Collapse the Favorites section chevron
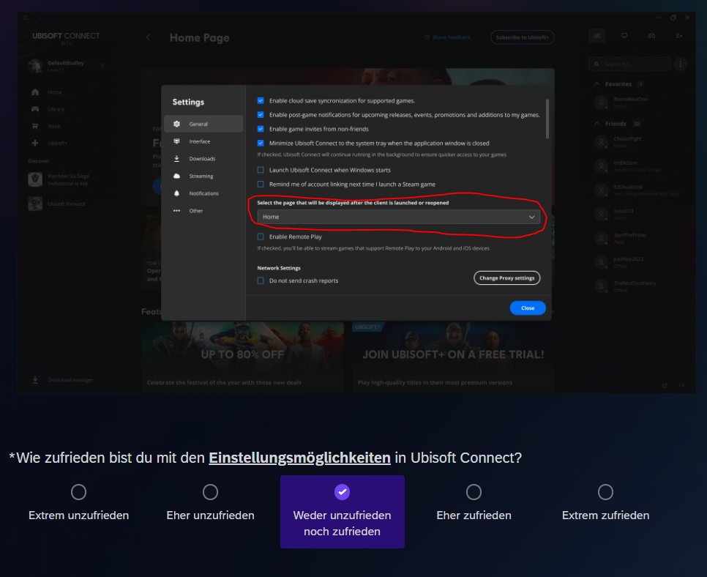The width and height of the screenshot is (707, 577). 597,84
